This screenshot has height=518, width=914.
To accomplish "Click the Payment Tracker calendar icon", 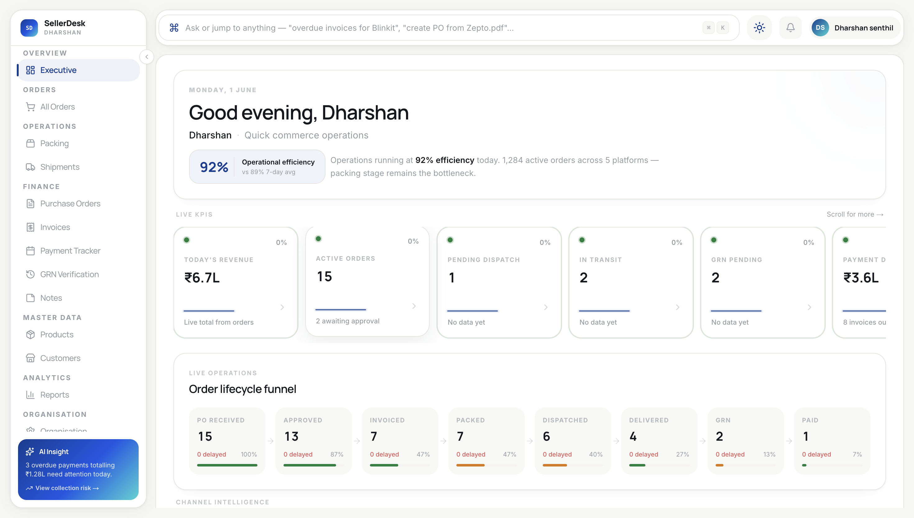I will click(x=31, y=251).
